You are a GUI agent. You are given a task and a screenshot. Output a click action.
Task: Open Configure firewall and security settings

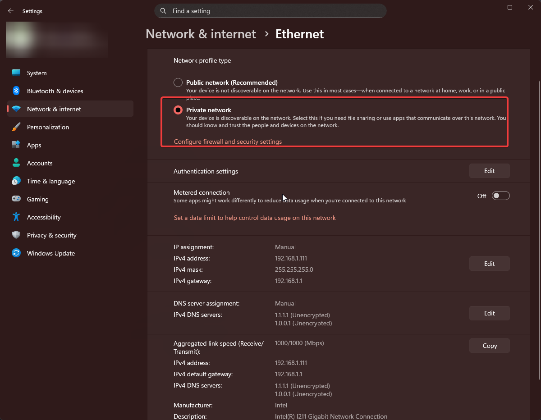pyautogui.click(x=228, y=141)
